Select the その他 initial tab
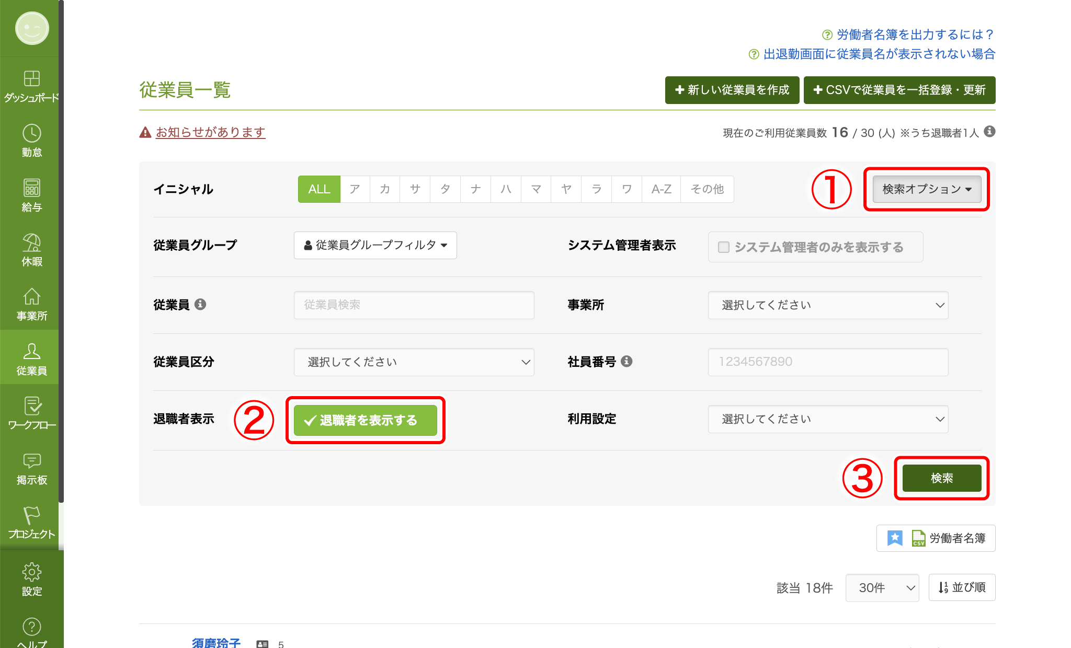The width and height of the screenshot is (1071, 648). pyautogui.click(x=707, y=189)
